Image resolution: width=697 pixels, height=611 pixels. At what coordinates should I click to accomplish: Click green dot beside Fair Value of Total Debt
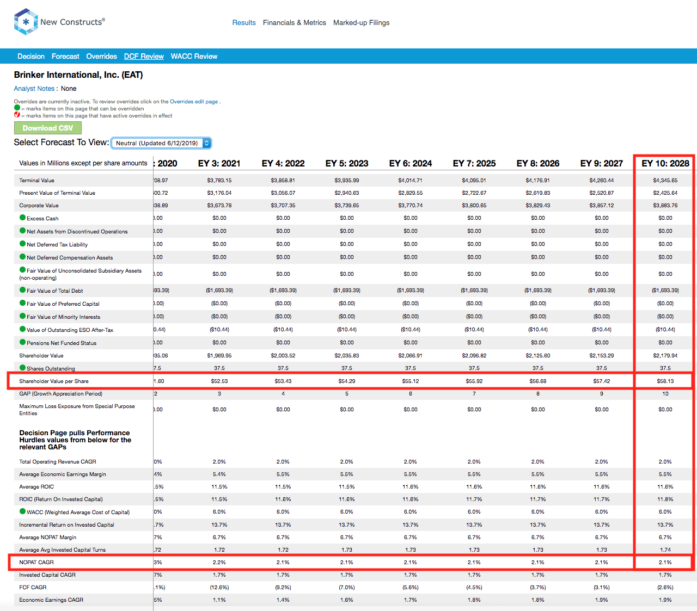tap(22, 290)
